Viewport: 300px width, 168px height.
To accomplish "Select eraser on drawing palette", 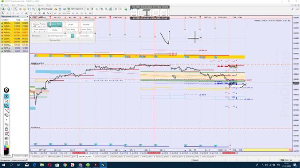I will 6,115.
